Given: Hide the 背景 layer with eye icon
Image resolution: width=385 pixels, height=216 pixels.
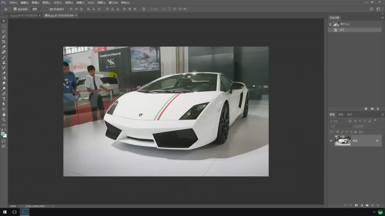Looking at the screenshot, I should [x=331, y=141].
